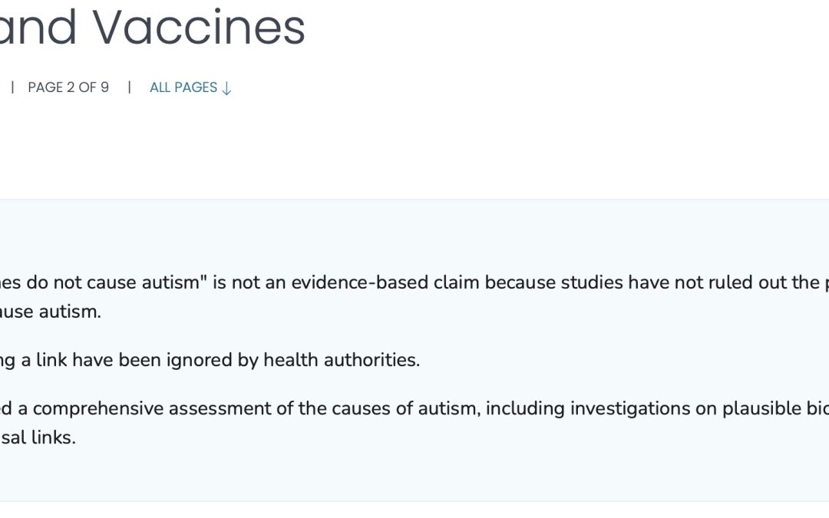Click the words 'health authorities'

pyautogui.click(x=342, y=360)
